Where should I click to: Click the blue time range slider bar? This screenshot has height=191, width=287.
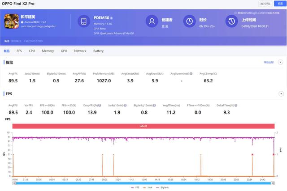click(143, 183)
